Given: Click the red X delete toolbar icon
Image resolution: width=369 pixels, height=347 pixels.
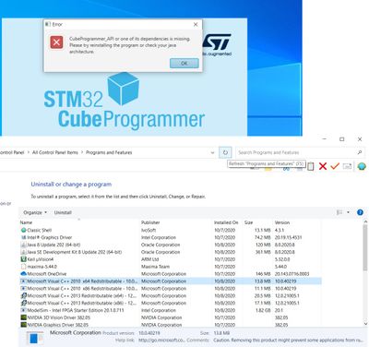Looking at the screenshot, I should click(x=323, y=166).
